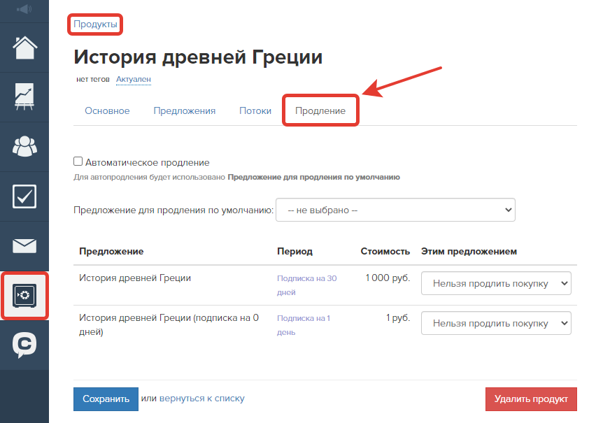589x423 pixels.
Task: Select the Продление tab
Action: (x=320, y=110)
